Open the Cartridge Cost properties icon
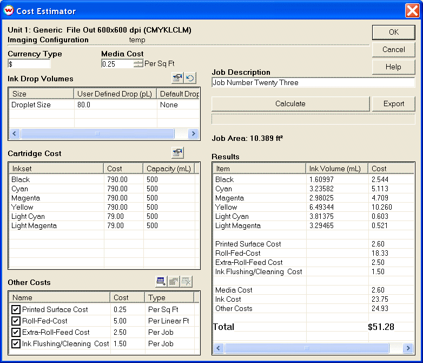This screenshot has width=423, height=363. point(177,153)
